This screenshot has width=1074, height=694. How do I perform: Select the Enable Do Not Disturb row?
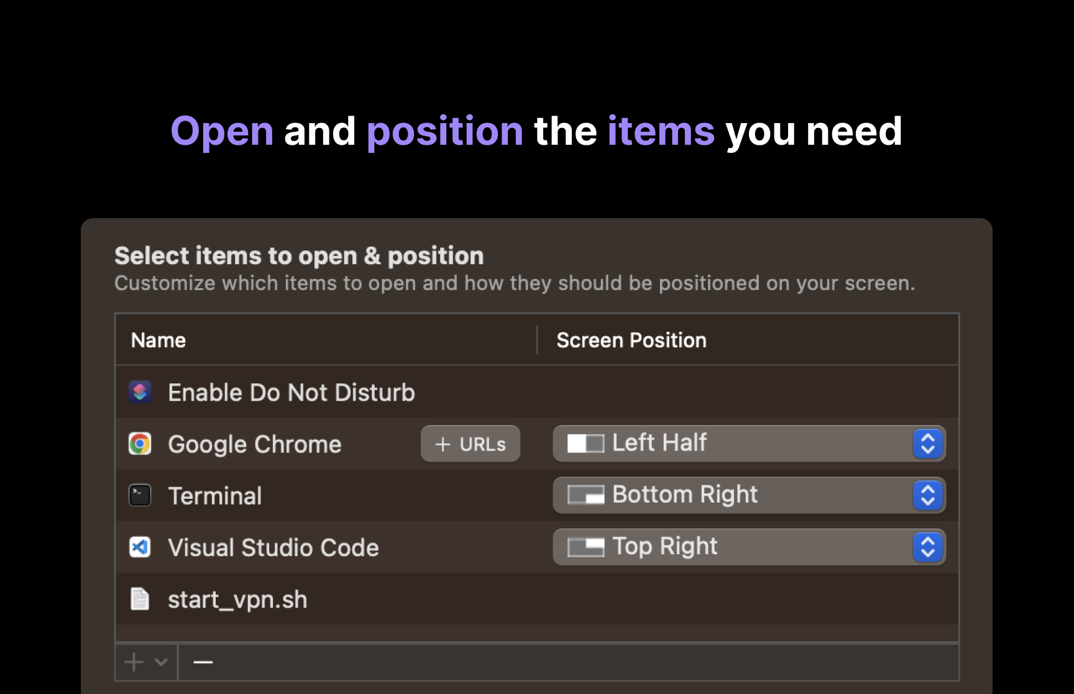291,393
